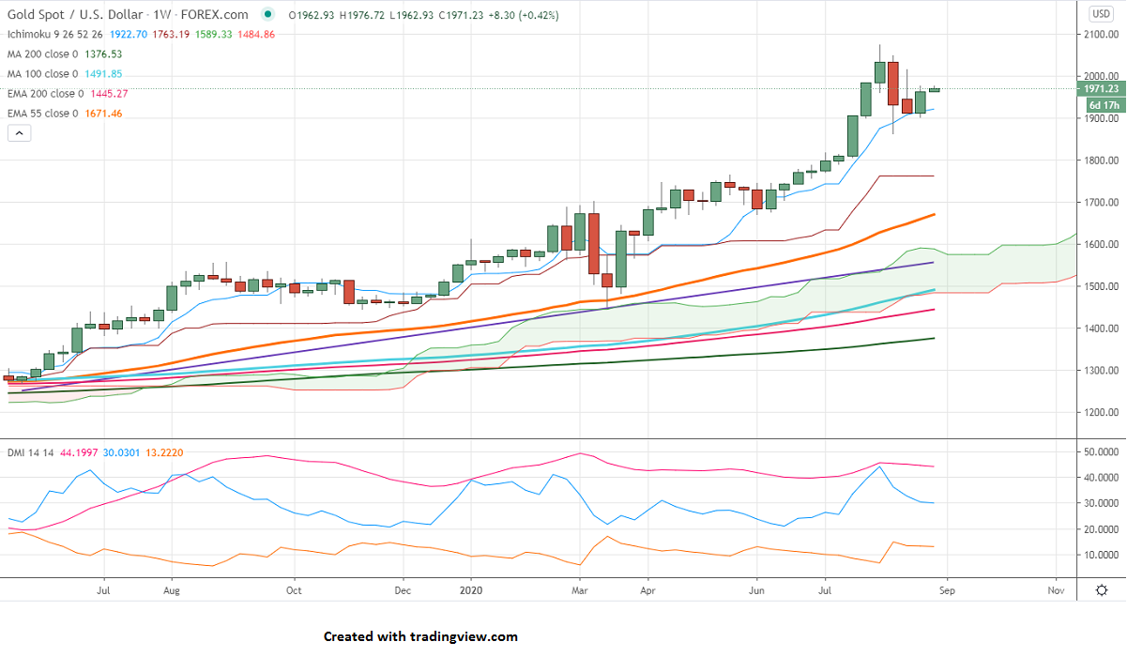Screen dimensions: 1127x657
Task: Click the H1976.72 high value
Action: point(360,15)
